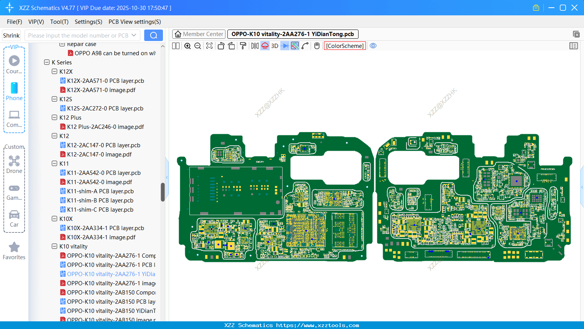
Task: Toggle the diode mode button
Action: [285, 46]
